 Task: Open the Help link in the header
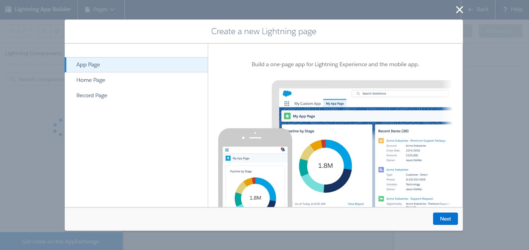tap(513, 9)
